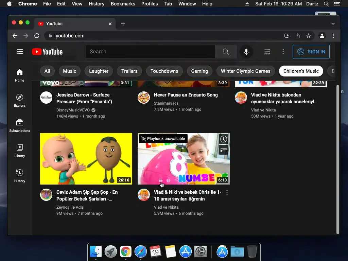This screenshot has height=261, width=348.
Task: Select the All filter chip
Action: point(47,71)
